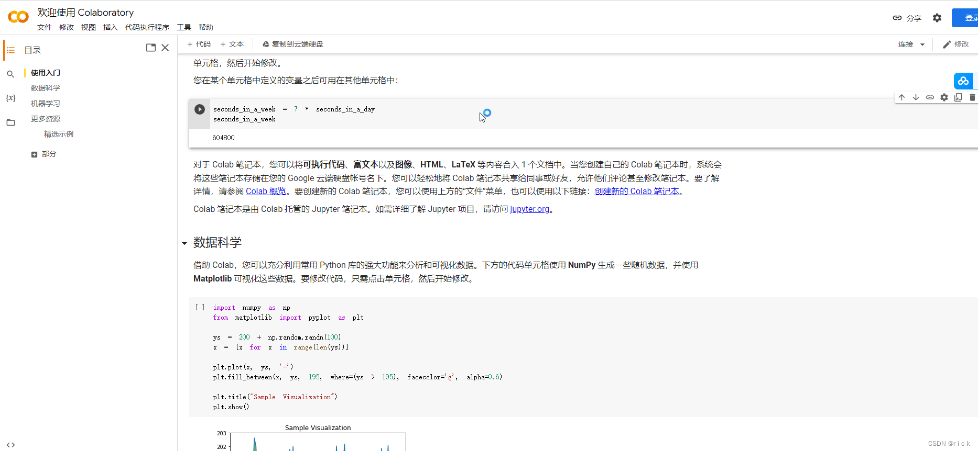Close the 目录 sidebar panel
Image resolution: width=978 pixels, height=451 pixels.
[x=165, y=48]
